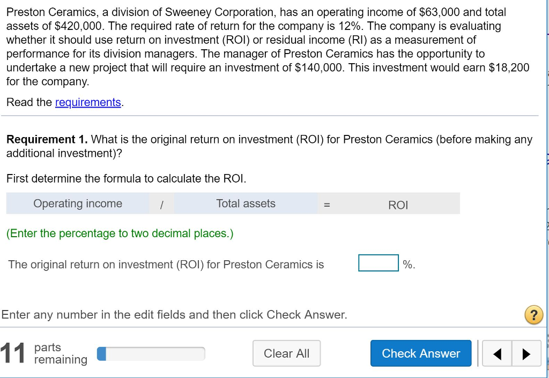549x378 pixels.
Task: Click the Check Answer button
Action: (420, 353)
